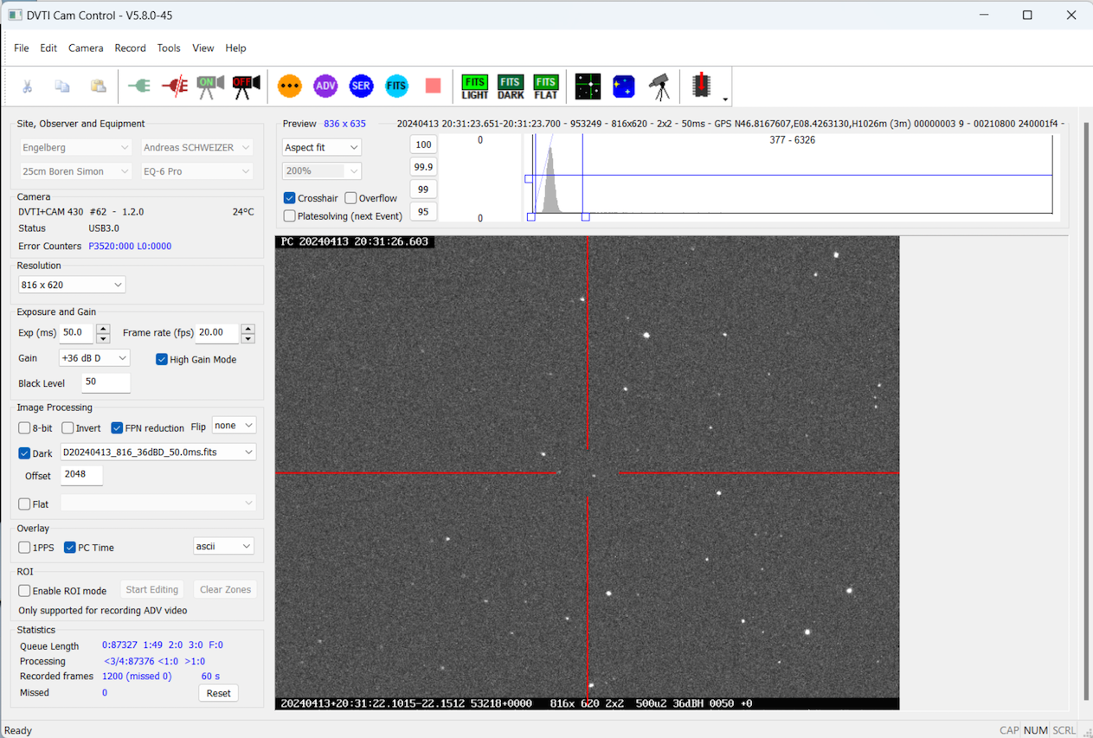Click the FITS DARK capture icon
Image resolution: width=1093 pixels, height=738 pixels.
[x=511, y=86]
